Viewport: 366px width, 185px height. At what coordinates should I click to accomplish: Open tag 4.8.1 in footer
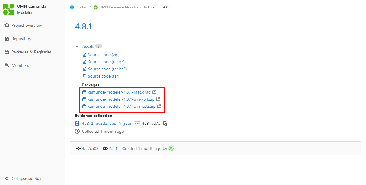coord(113,148)
